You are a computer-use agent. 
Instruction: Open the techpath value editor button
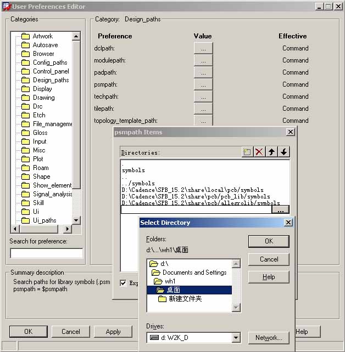203,96
